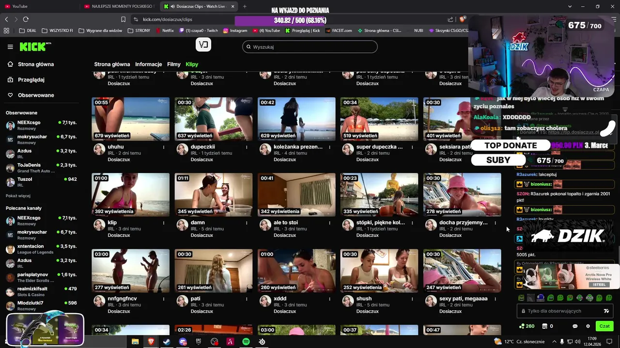The image size is (620, 348).
Task: Open followed channel NEEXcsgo under Obserwowane
Action: (41, 125)
